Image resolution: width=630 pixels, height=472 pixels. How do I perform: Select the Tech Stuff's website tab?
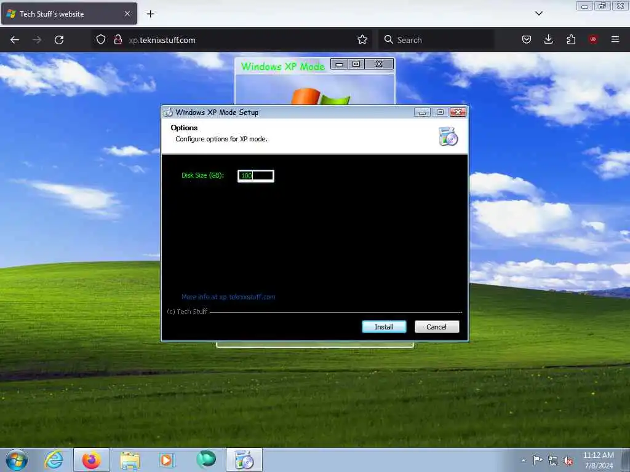69,14
